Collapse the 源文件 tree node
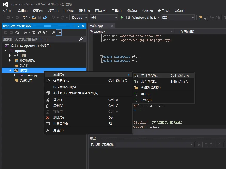 coord(10,70)
